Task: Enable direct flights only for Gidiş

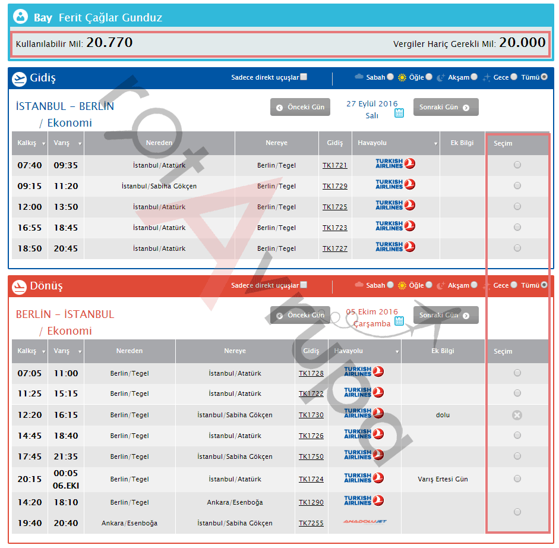Action: pyautogui.click(x=304, y=77)
